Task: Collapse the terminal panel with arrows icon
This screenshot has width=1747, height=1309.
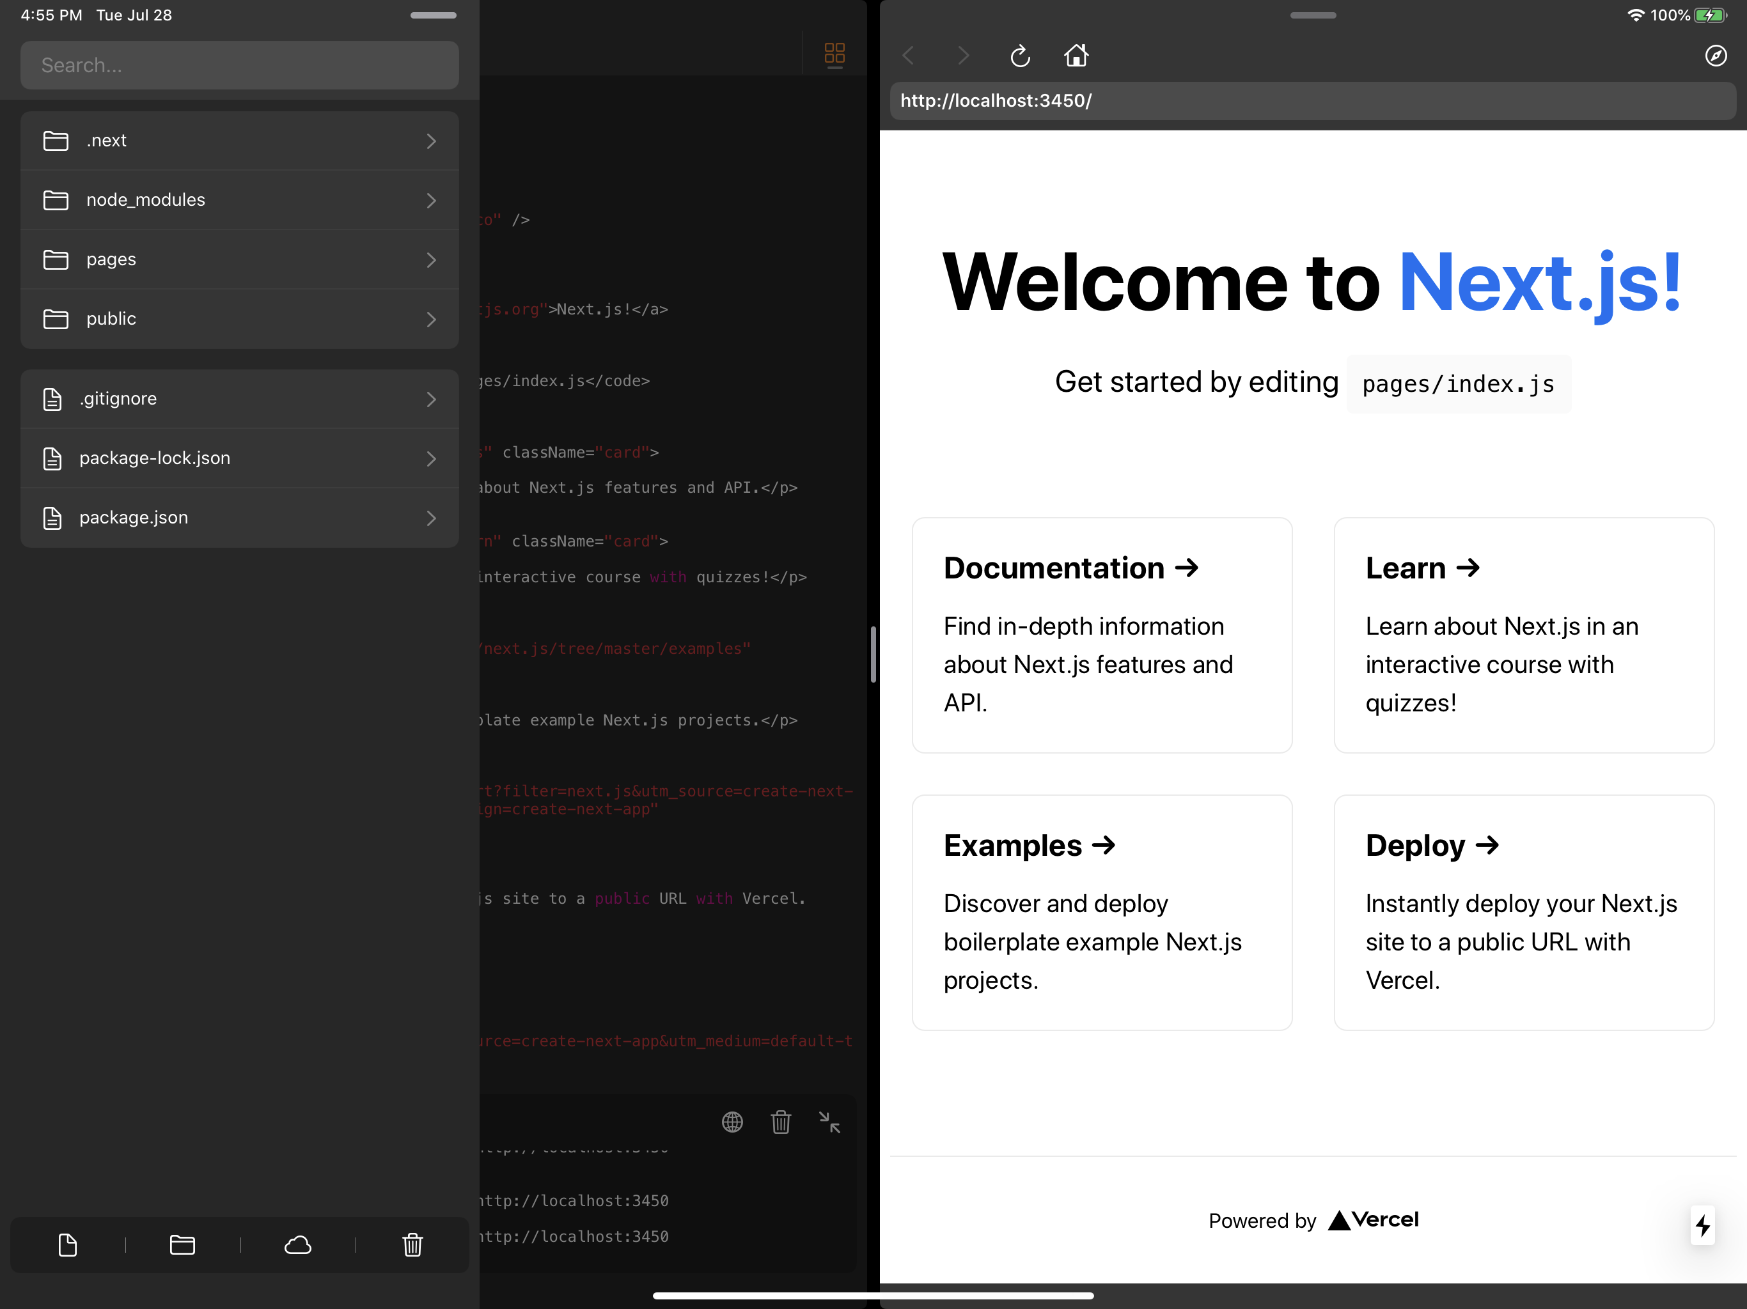Action: (x=829, y=1122)
